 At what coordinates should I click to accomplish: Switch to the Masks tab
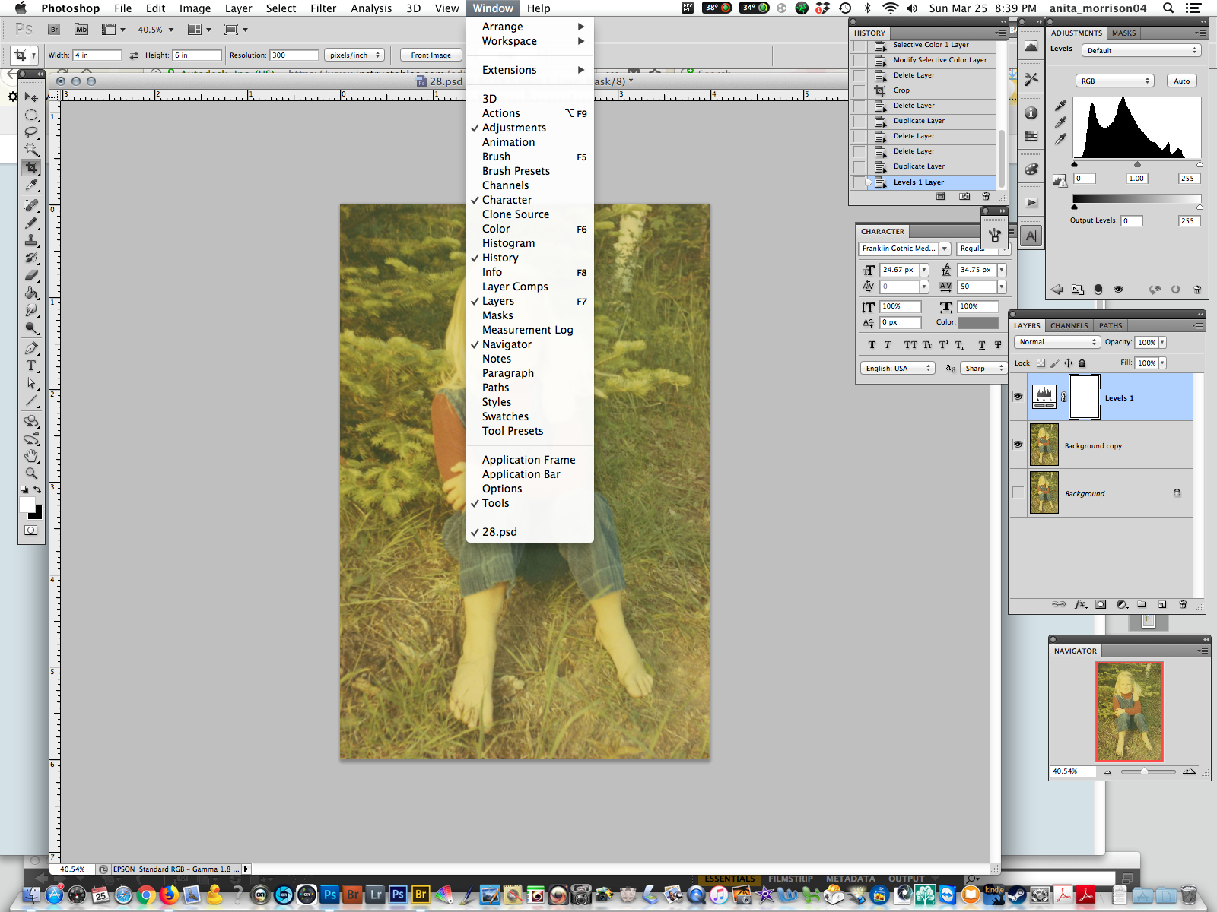(1123, 33)
